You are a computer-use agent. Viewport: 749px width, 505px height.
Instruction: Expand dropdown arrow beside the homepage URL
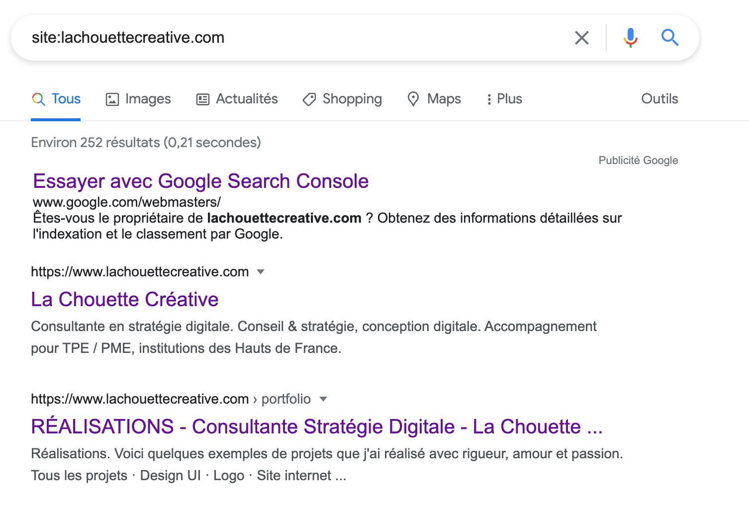[x=260, y=272]
